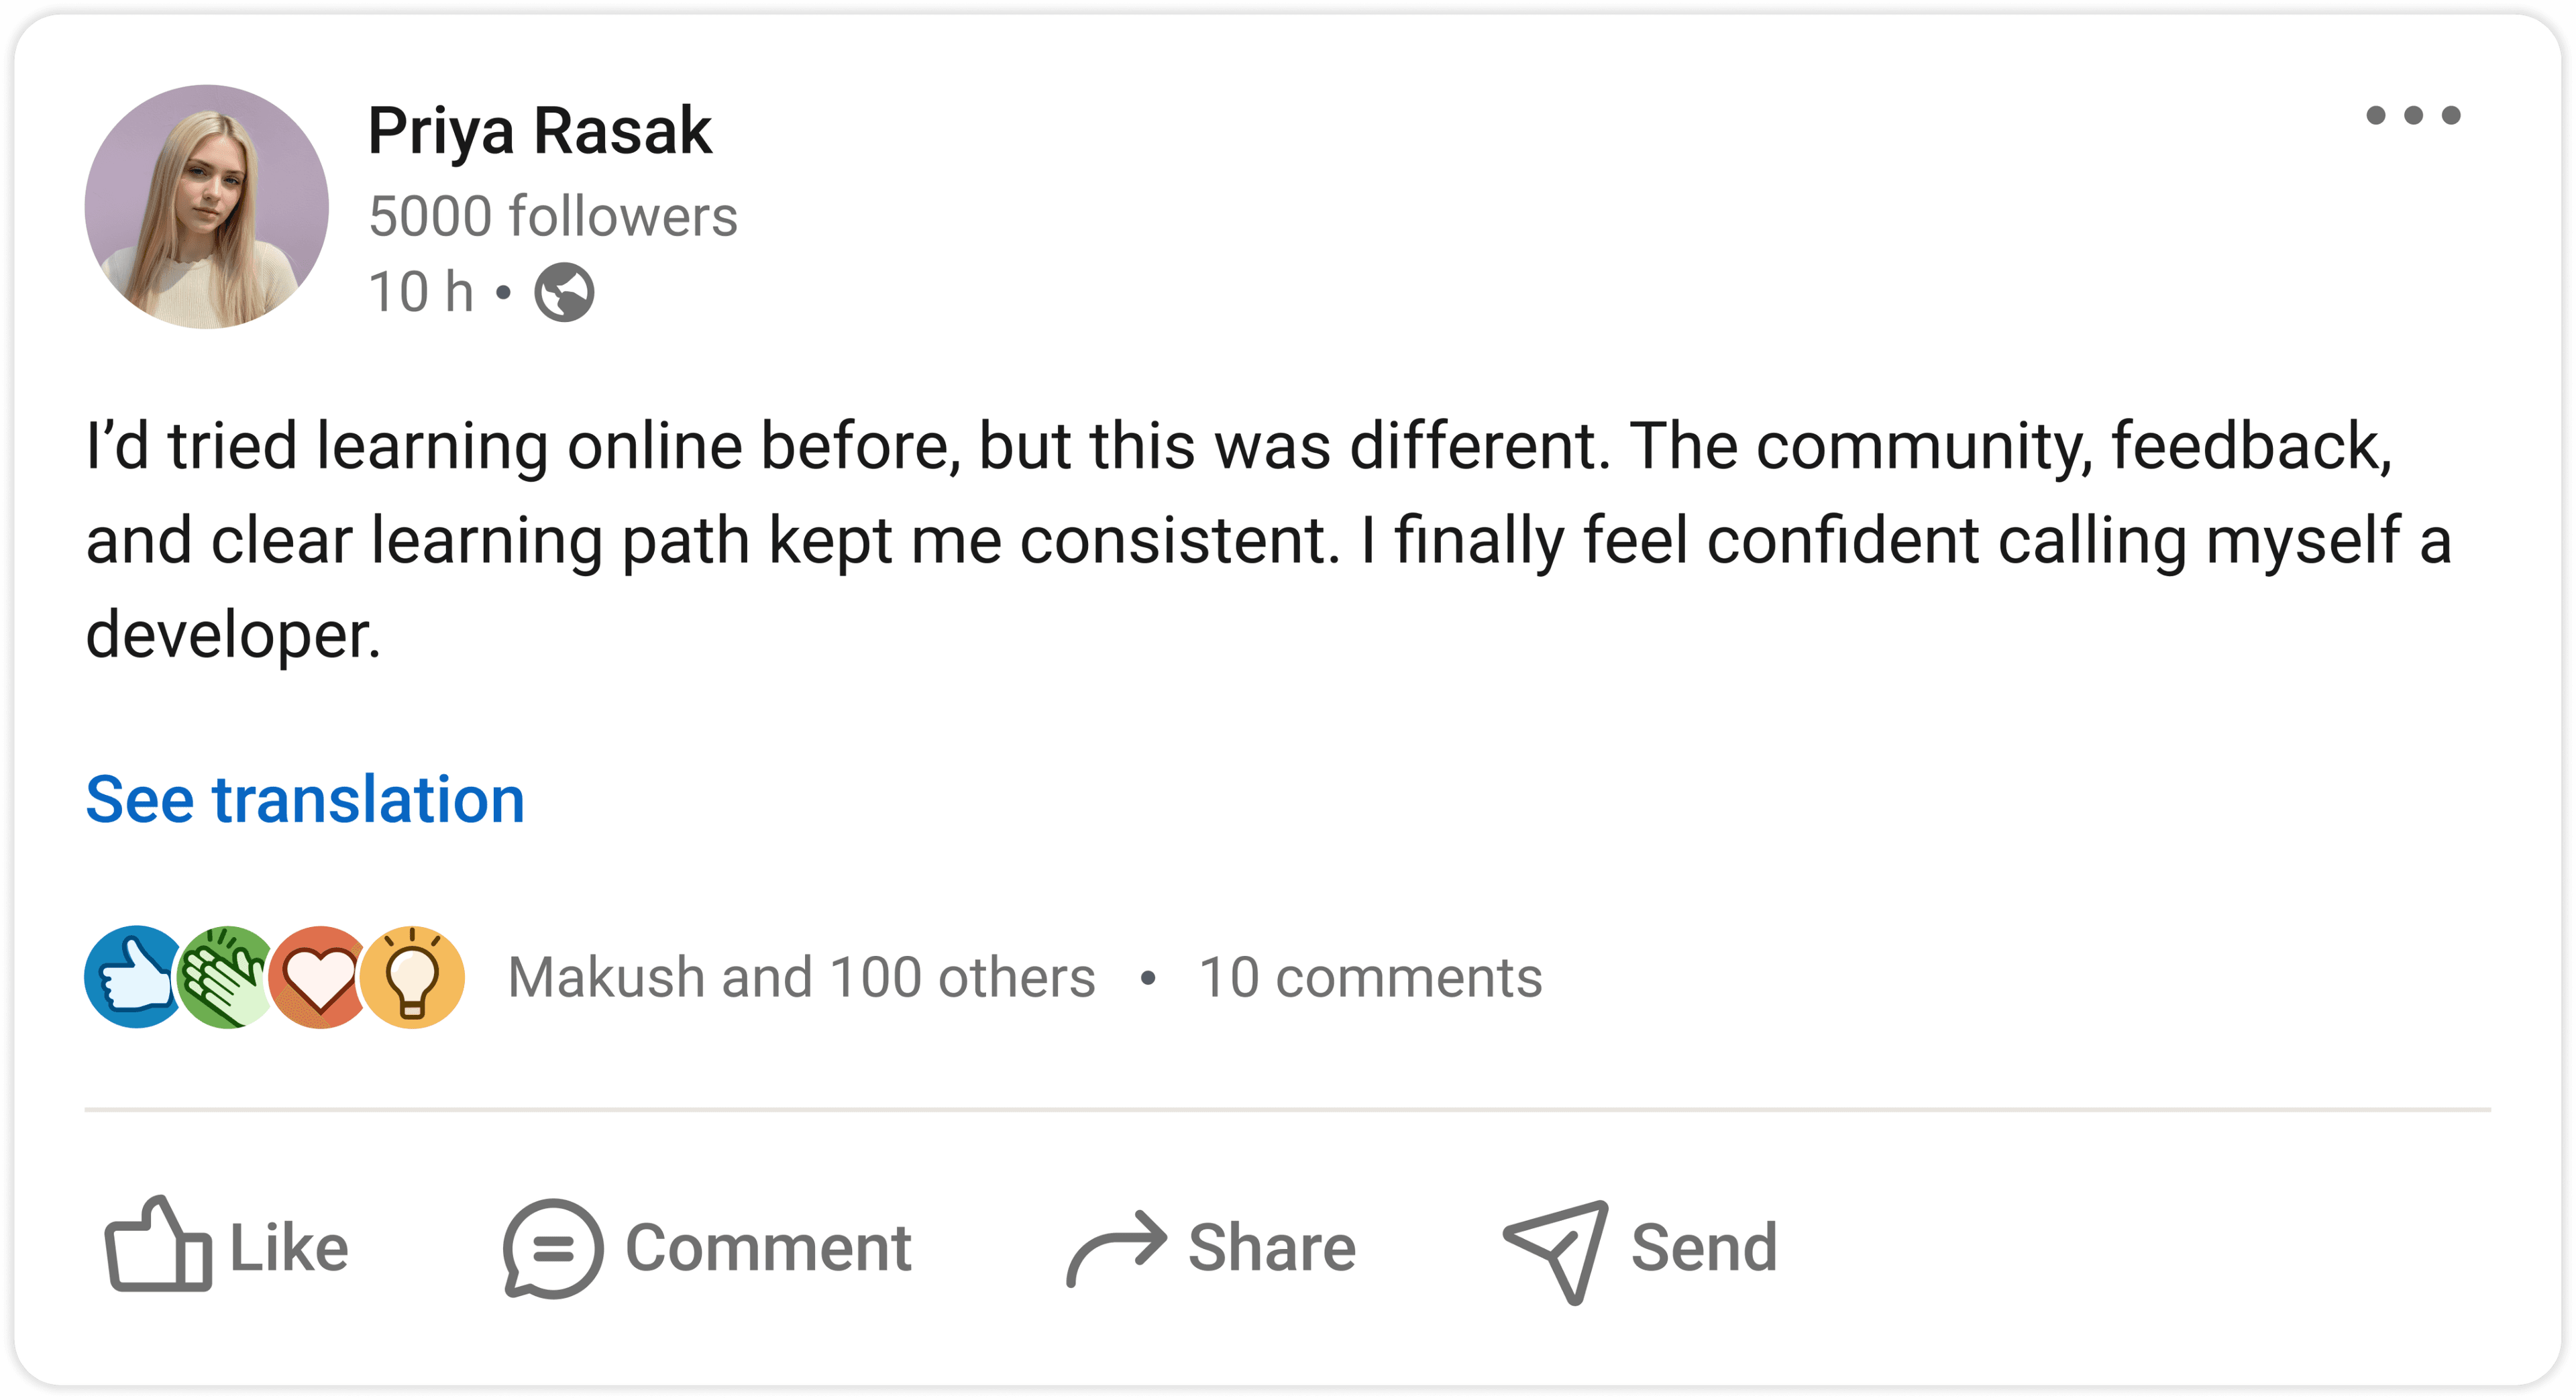2576x1400 pixels.
Task: Click the globe public visibility icon
Action: coord(564,292)
